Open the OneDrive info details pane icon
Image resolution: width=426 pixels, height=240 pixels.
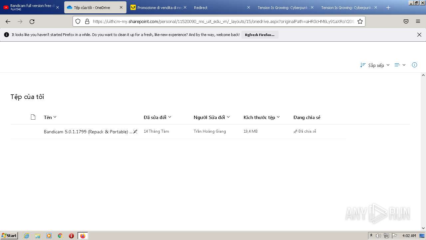[414, 65]
